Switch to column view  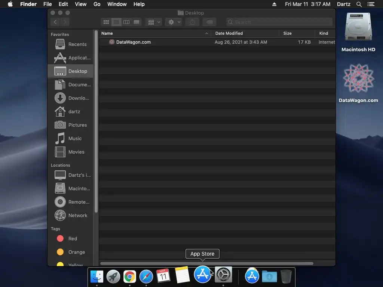[x=126, y=22]
